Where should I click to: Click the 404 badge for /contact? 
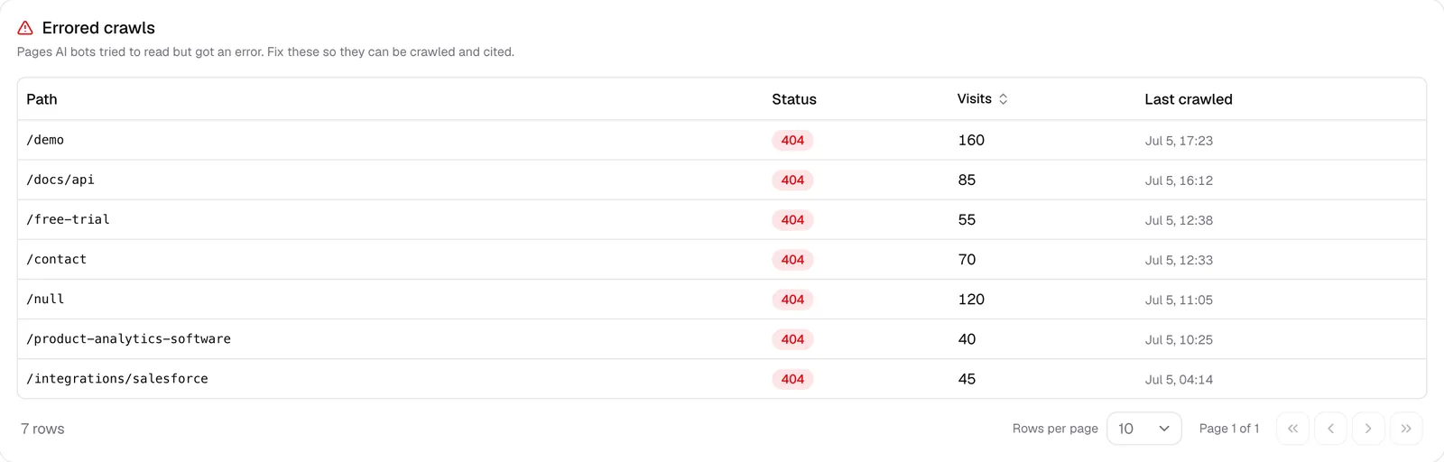[x=792, y=260]
